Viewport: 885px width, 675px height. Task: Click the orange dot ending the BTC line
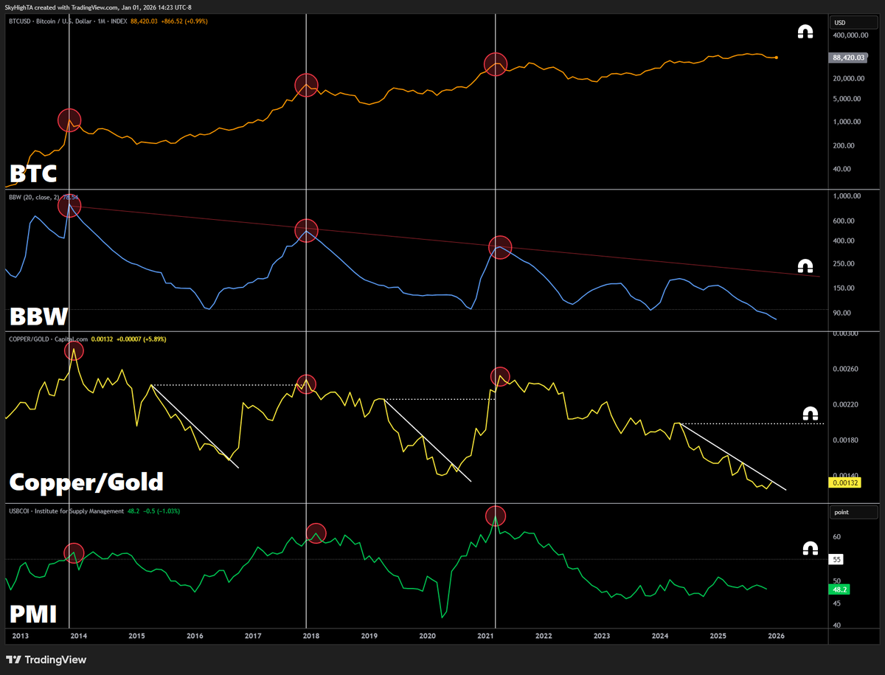[x=777, y=58]
